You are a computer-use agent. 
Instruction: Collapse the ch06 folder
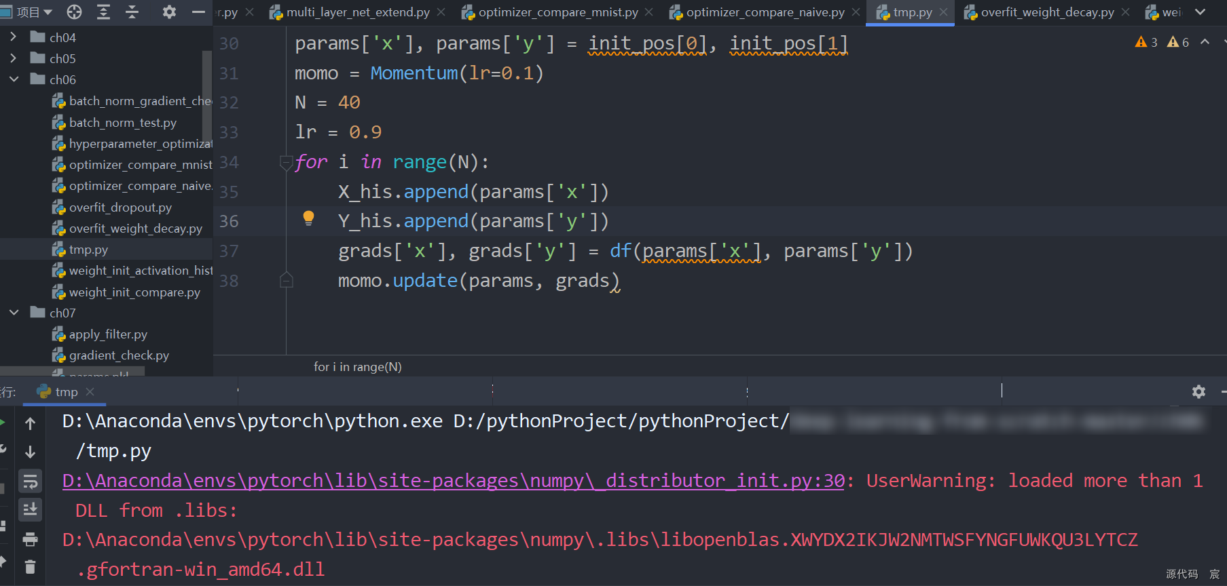point(14,79)
